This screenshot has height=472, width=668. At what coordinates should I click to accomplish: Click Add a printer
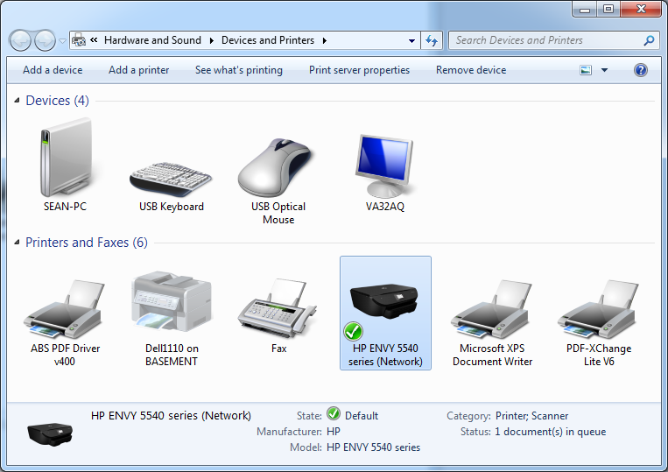(x=139, y=70)
